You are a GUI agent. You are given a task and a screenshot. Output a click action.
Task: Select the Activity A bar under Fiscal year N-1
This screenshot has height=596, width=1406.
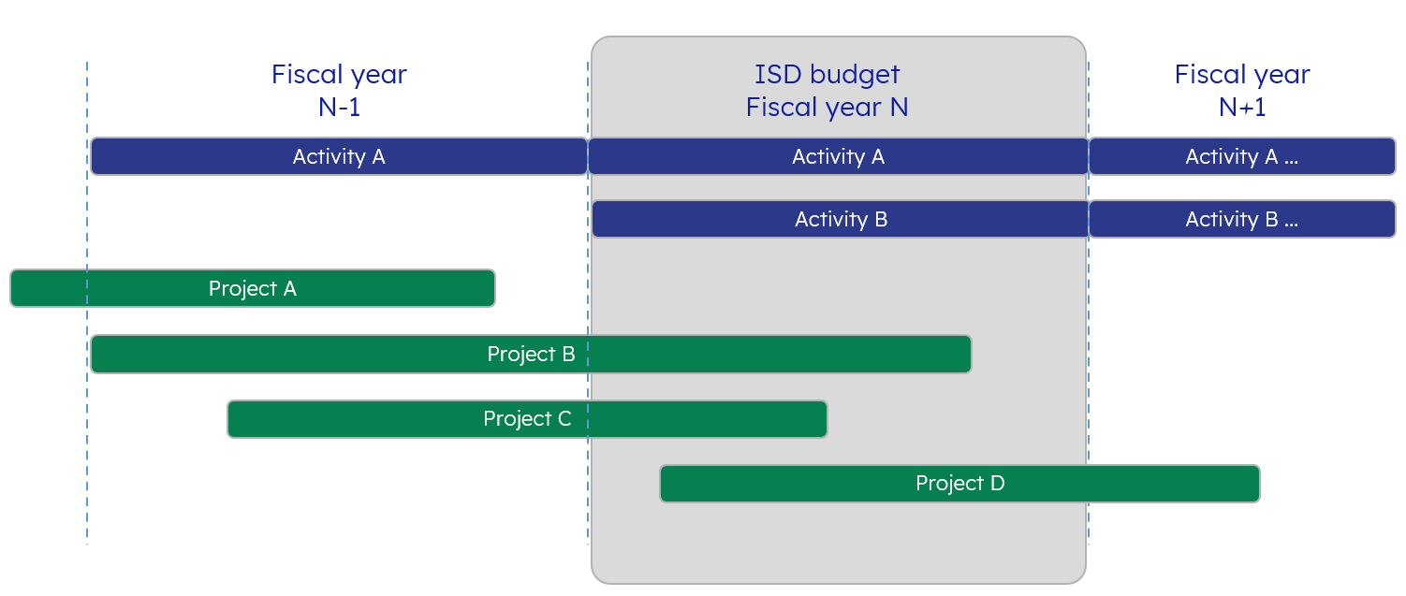(339, 156)
